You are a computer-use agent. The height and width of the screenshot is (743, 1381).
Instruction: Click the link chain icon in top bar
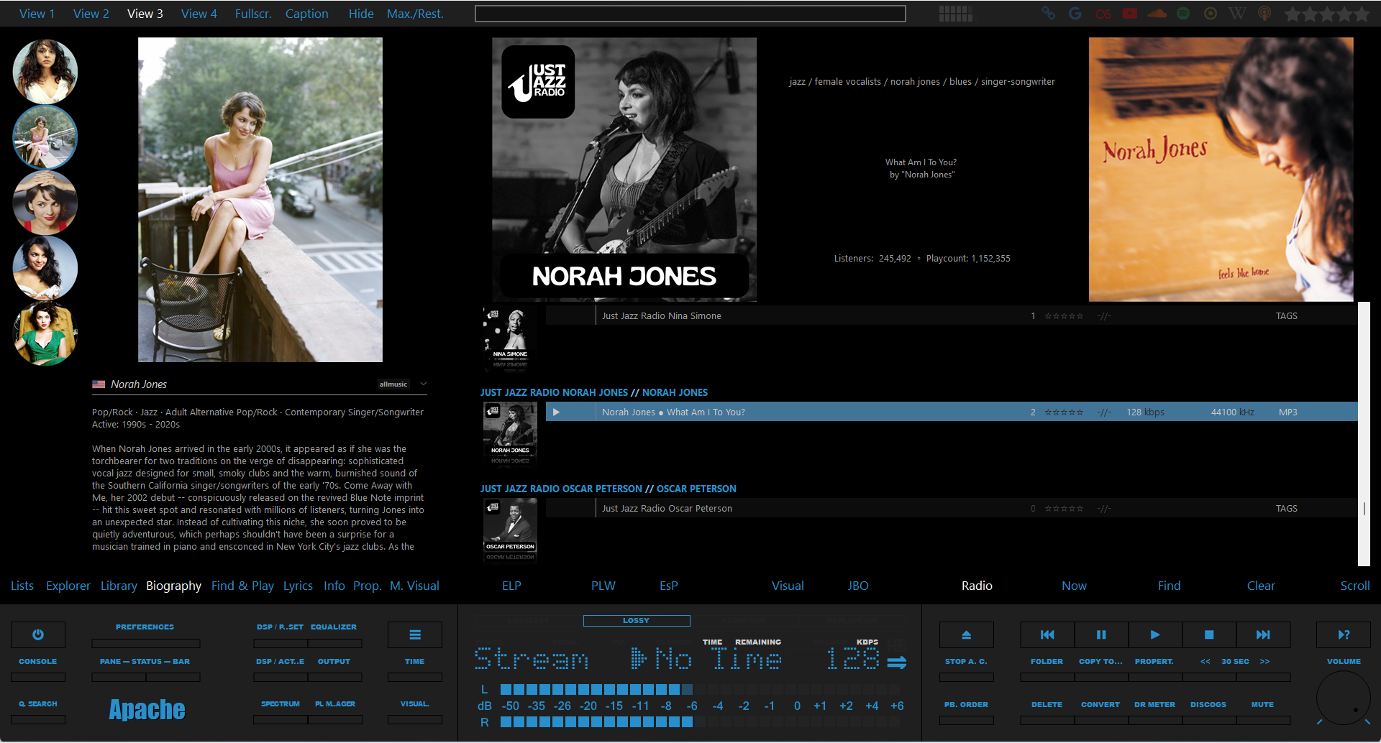click(1048, 13)
